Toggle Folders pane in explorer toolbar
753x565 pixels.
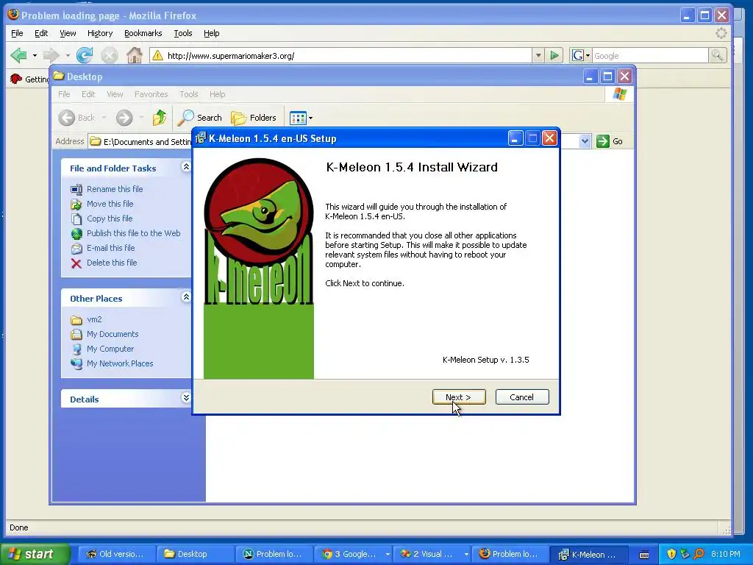[254, 118]
